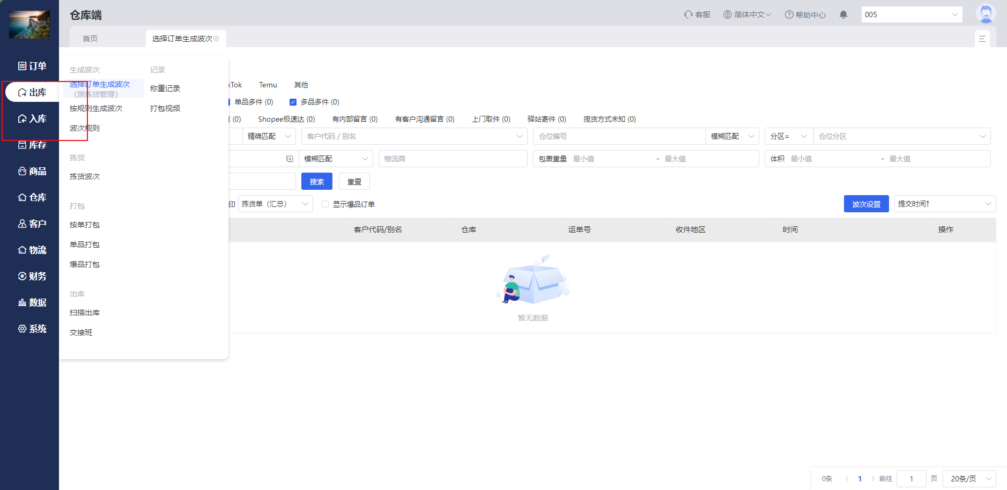Image resolution: width=1007 pixels, height=490 pixels.
Task: Click the 物流商 input field
Action: pyautogui.click(x=453, y=159)
